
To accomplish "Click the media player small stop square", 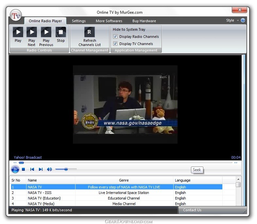I will point(24,169).
